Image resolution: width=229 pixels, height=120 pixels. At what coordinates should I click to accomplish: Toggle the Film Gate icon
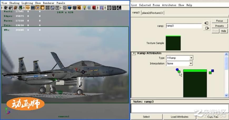point(33,8)
